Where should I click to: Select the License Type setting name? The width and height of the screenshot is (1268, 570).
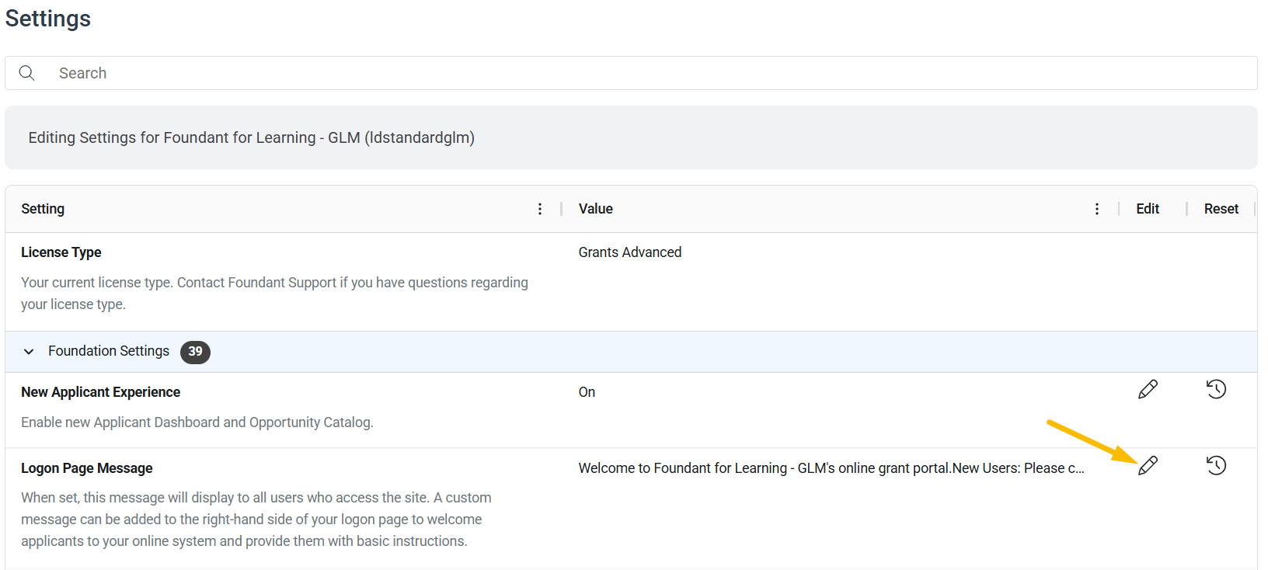(61, 252)
